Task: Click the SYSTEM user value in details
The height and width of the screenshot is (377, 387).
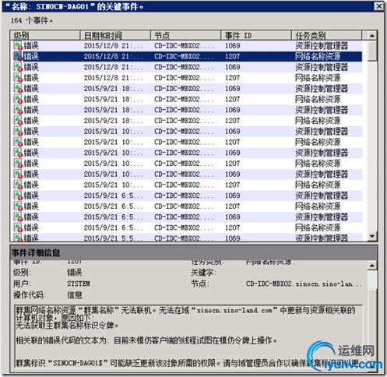Action: (79, 284)
